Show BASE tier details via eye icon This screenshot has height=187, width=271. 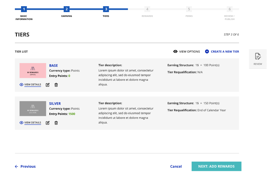(x=21, y=85)
